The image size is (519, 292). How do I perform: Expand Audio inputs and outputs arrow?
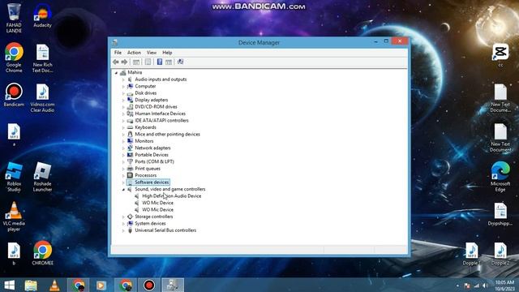[123, 79]
